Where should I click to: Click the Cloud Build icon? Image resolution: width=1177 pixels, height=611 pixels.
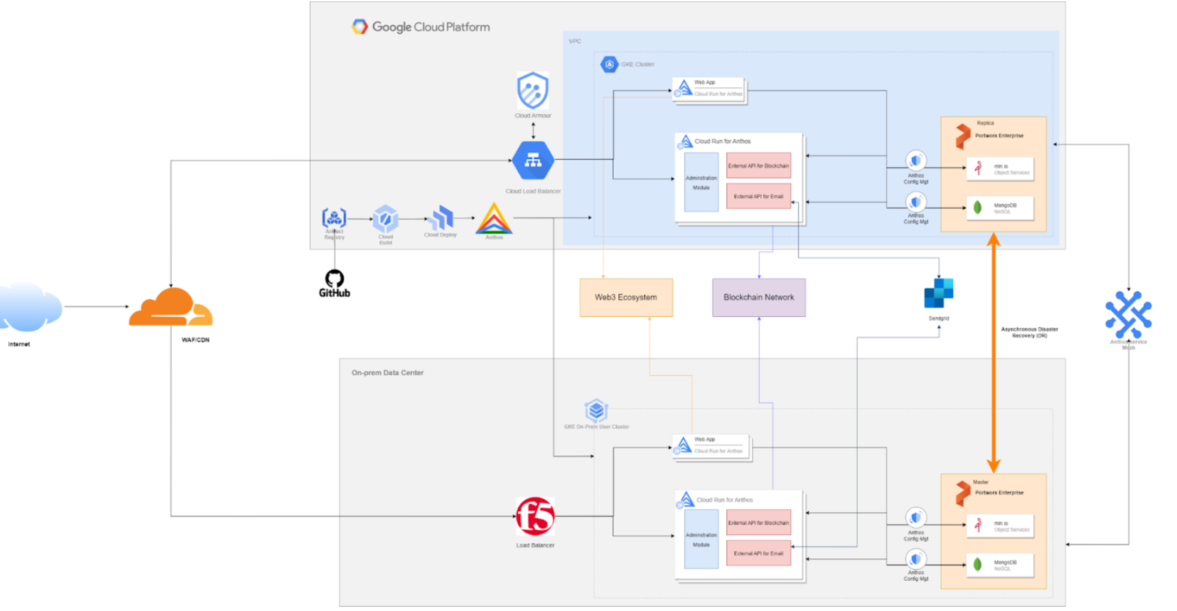pyautogui.click(x=386, y=219)
